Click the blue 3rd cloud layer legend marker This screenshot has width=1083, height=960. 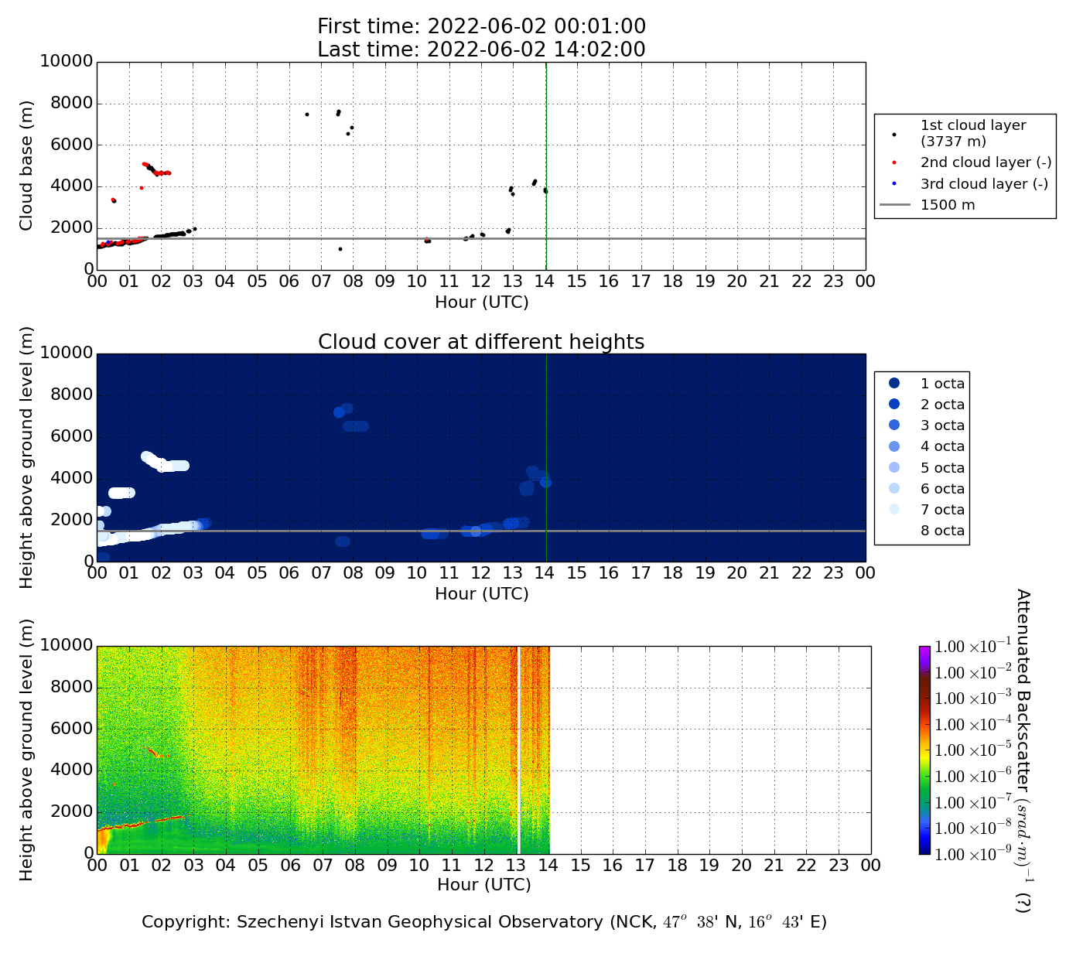tap(894, 183)
